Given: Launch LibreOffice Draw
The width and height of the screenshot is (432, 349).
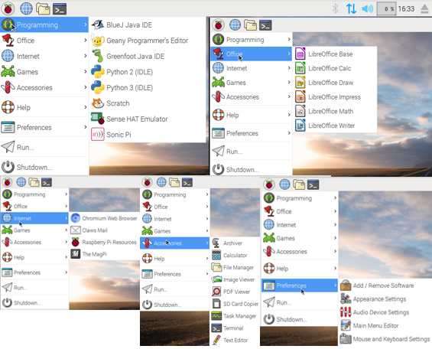Looking at the screenshot, I should click(x=335, y=83).
